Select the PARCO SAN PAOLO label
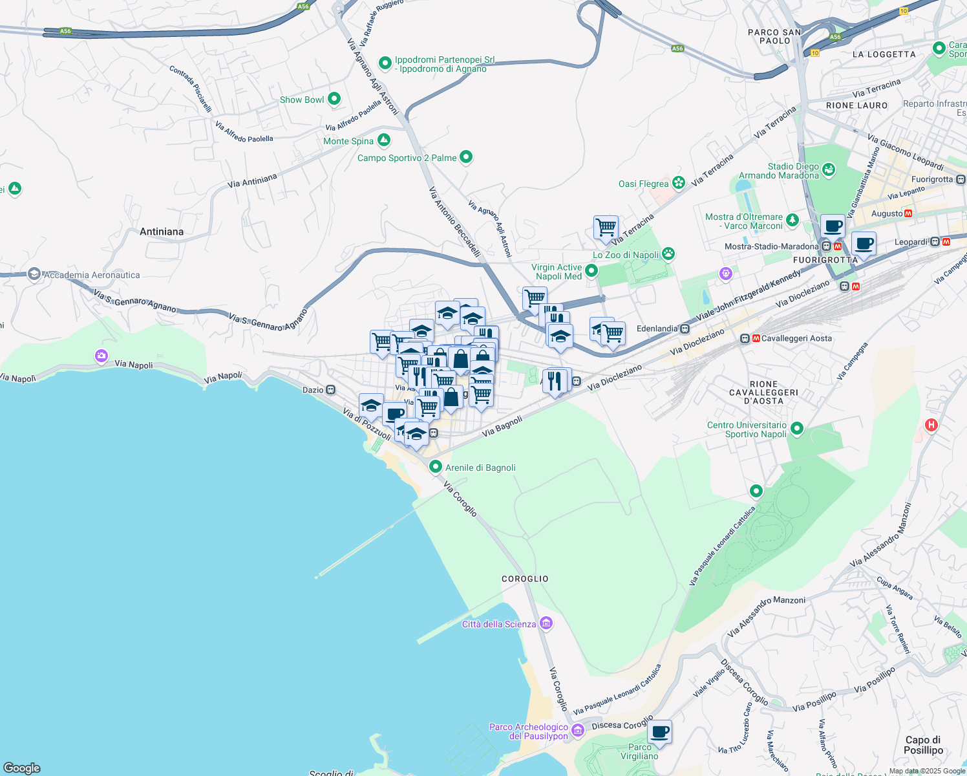 tap(774, 36)
